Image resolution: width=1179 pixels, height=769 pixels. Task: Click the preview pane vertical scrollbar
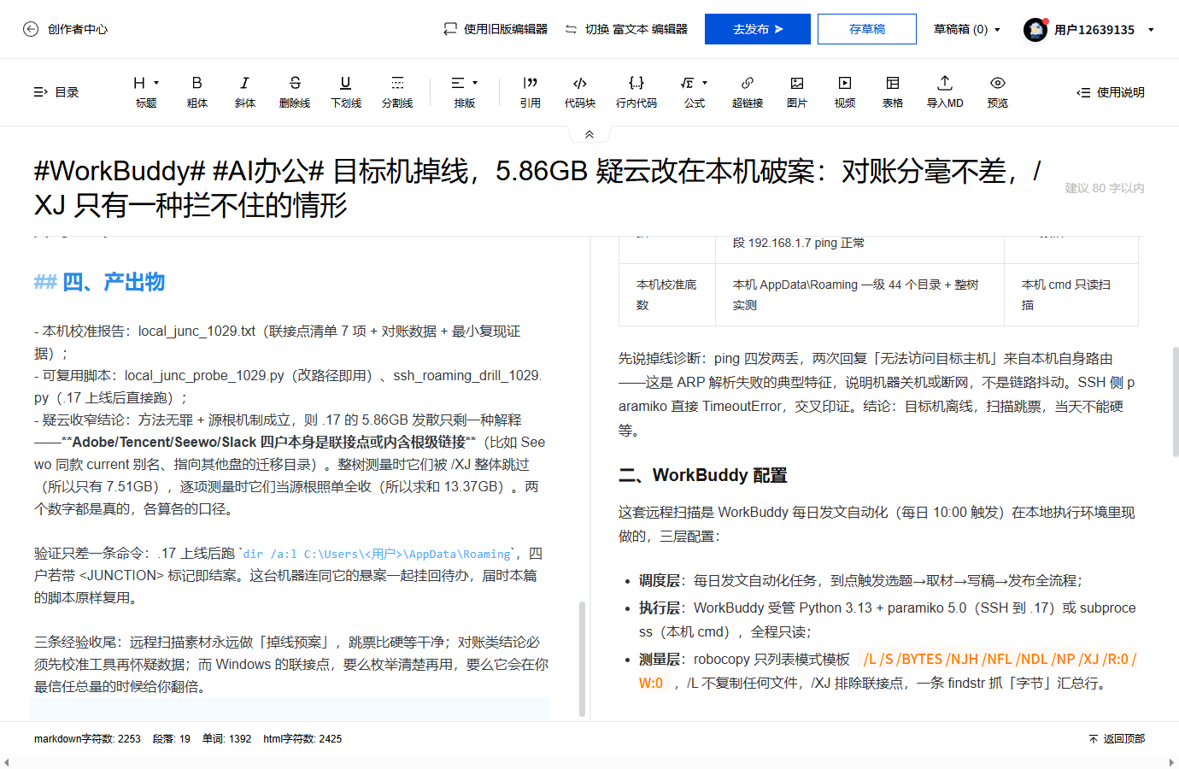(x=1176, y=402)
